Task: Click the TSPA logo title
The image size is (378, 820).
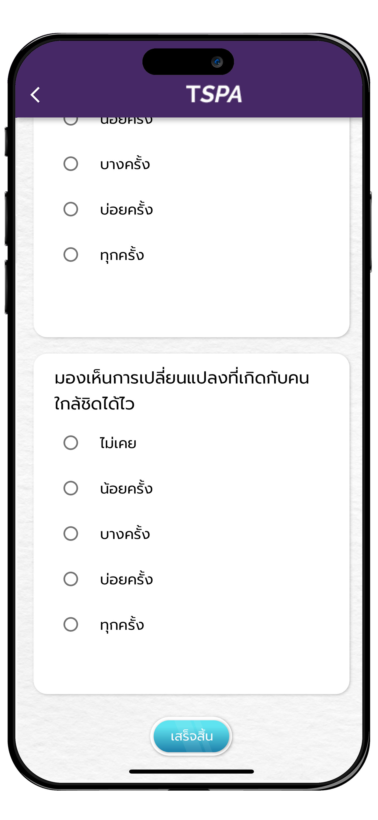Action: click(x=214, y=94)
